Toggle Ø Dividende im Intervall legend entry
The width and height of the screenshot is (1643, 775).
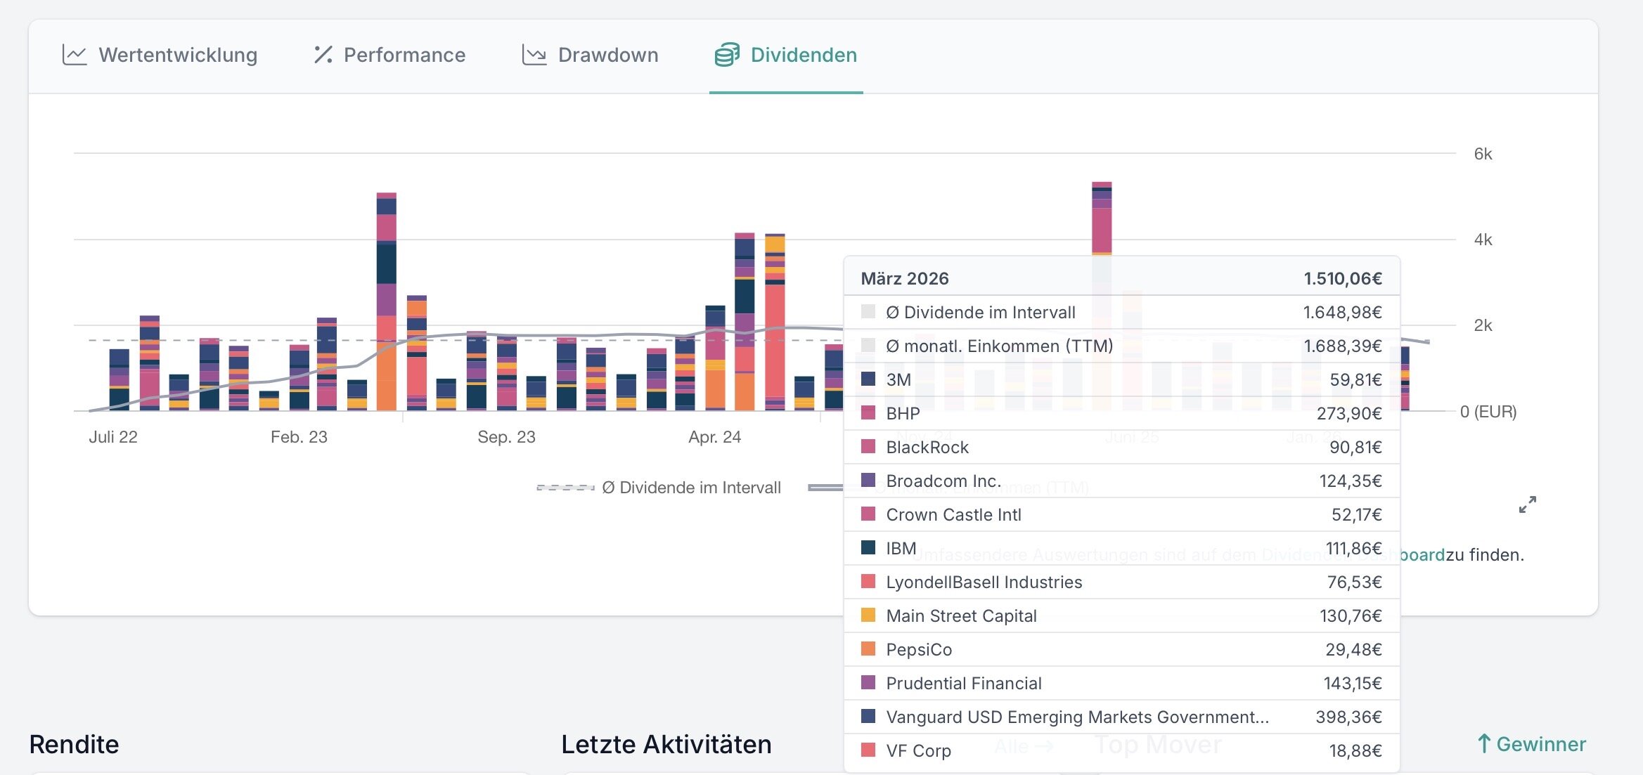click(691, 488)
